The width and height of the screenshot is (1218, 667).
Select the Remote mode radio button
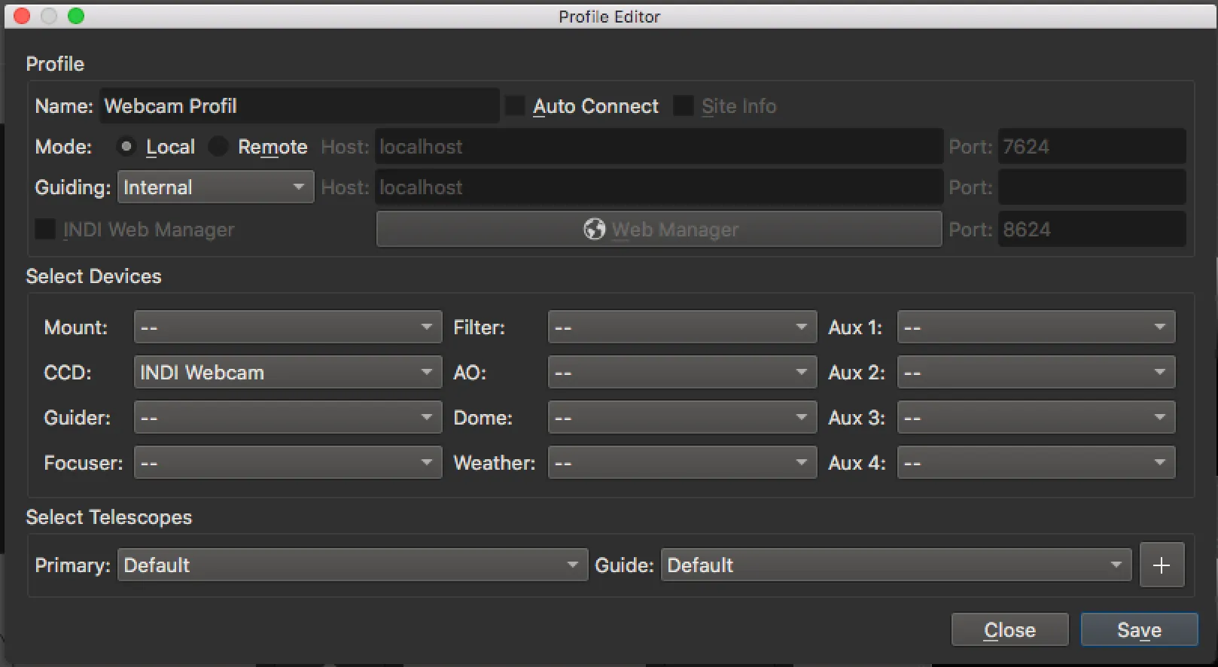[218, 147]
